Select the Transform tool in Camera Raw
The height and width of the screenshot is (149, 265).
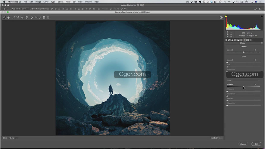[x=27, y=17]
